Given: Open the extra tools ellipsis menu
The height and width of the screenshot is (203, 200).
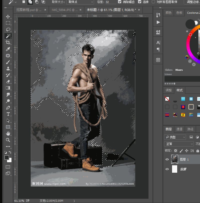Looking at the screenshot, I should (8, 146).
